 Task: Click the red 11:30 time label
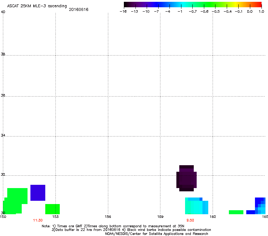pos(38,220)
